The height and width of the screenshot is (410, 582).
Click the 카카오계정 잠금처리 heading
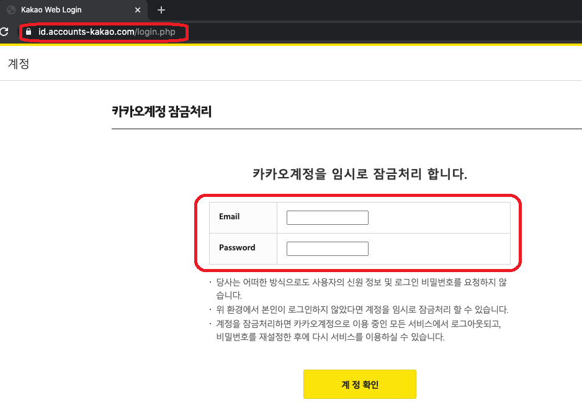click(x=162, y=111)
